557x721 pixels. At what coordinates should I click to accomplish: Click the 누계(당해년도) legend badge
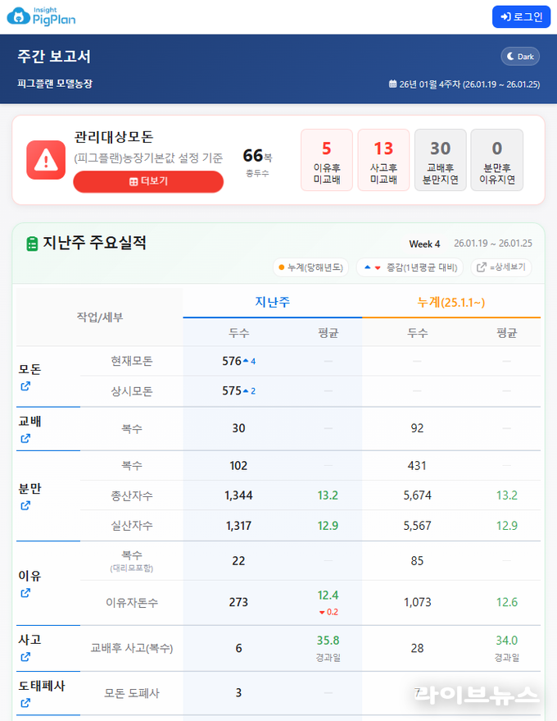click(x=311, y=267)
